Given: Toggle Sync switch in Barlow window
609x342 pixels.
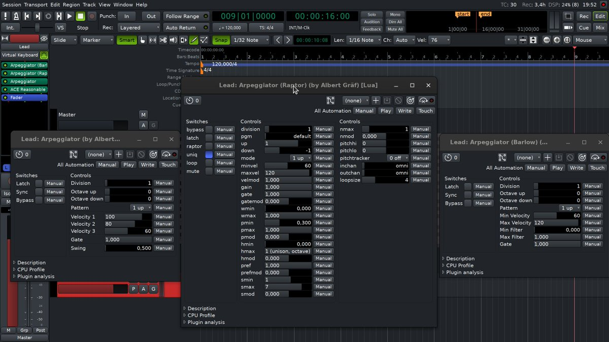Looking at the screenshot, I should [x=468, y=195].
